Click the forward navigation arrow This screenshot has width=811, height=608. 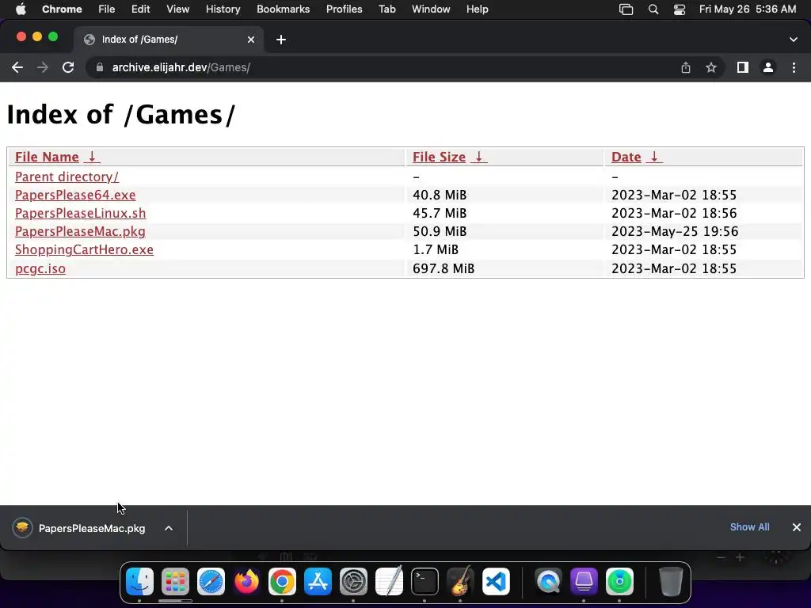tap(43, 67)
